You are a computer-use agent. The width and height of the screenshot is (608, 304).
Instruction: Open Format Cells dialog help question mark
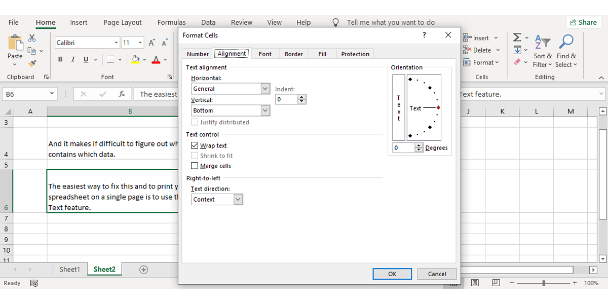click(424, 35)
